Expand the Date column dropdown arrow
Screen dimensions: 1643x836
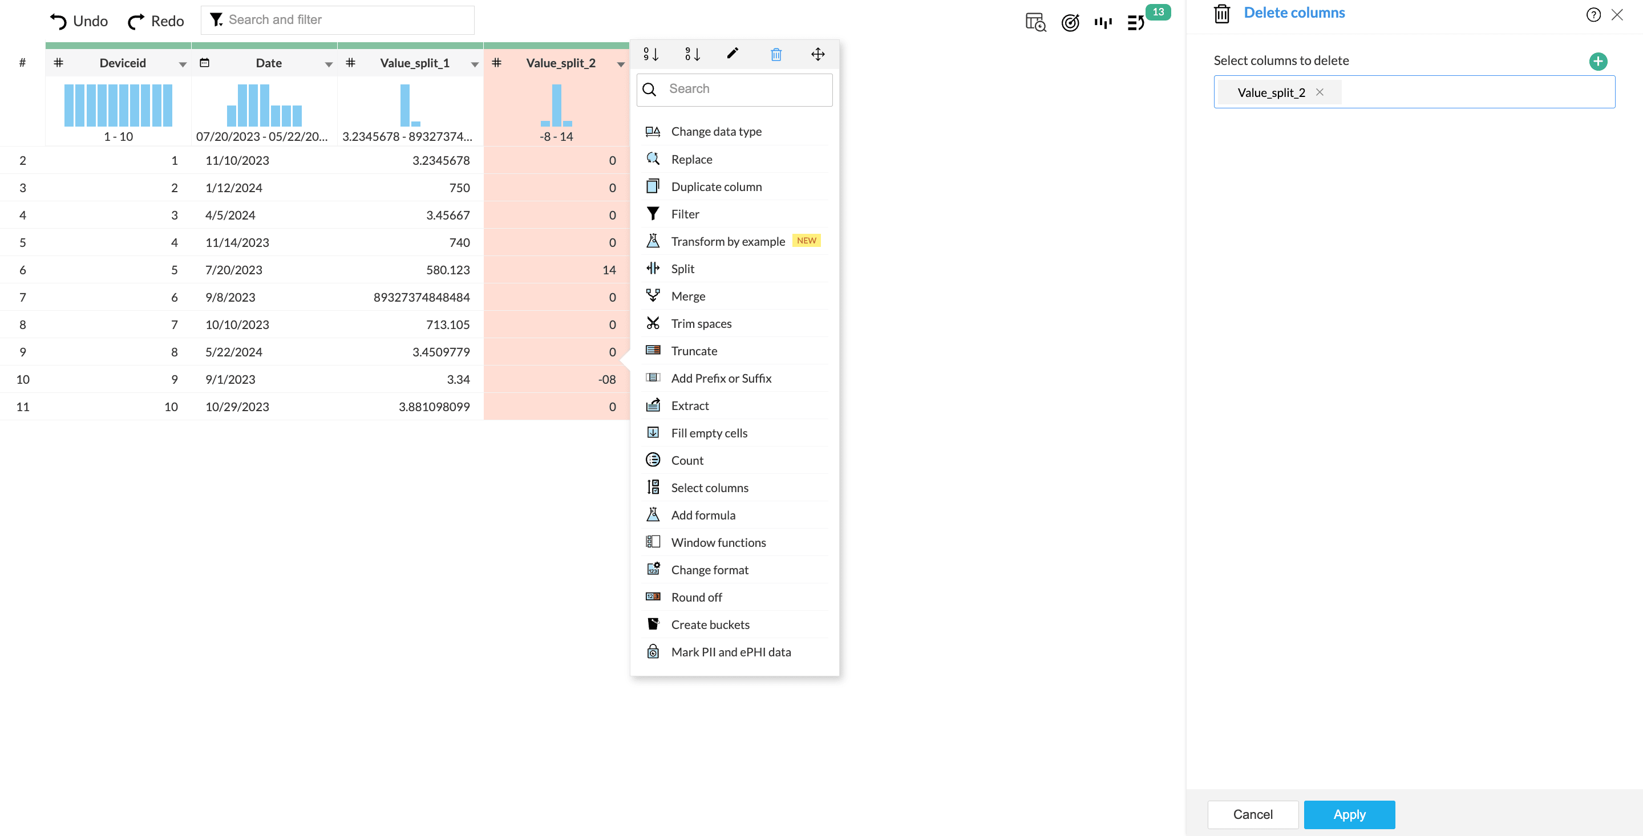(329, 64)
